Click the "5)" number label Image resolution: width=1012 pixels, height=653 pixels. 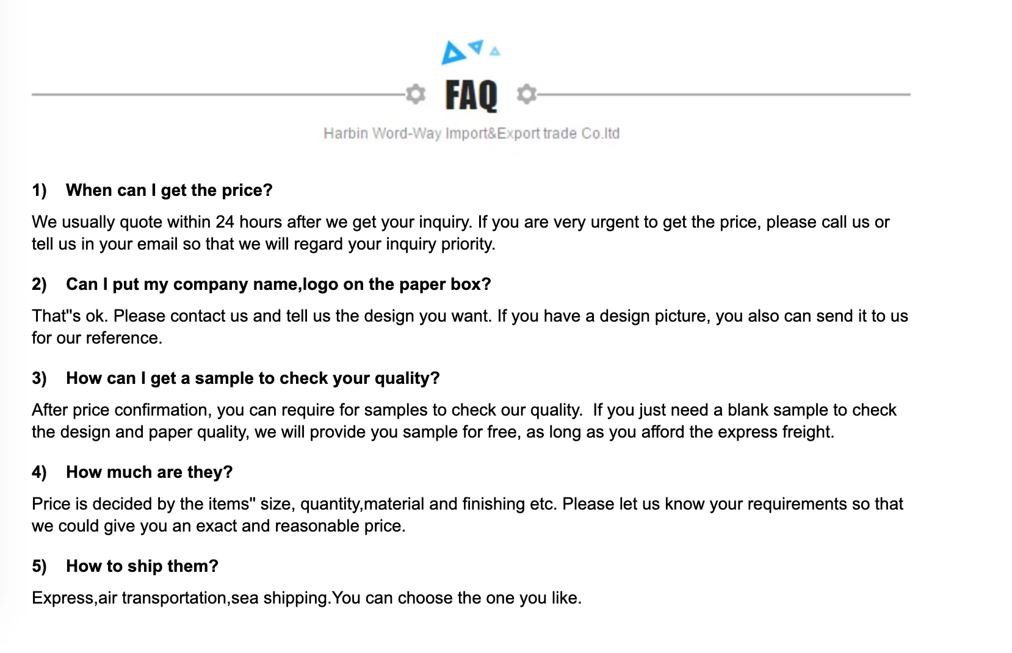pos(39,566)
